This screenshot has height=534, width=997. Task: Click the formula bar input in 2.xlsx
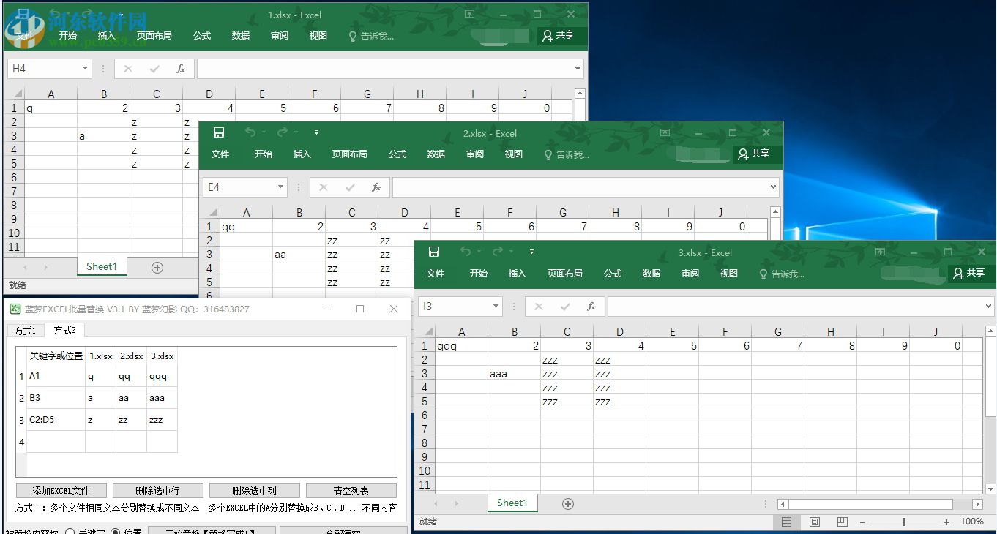[579, 187]
